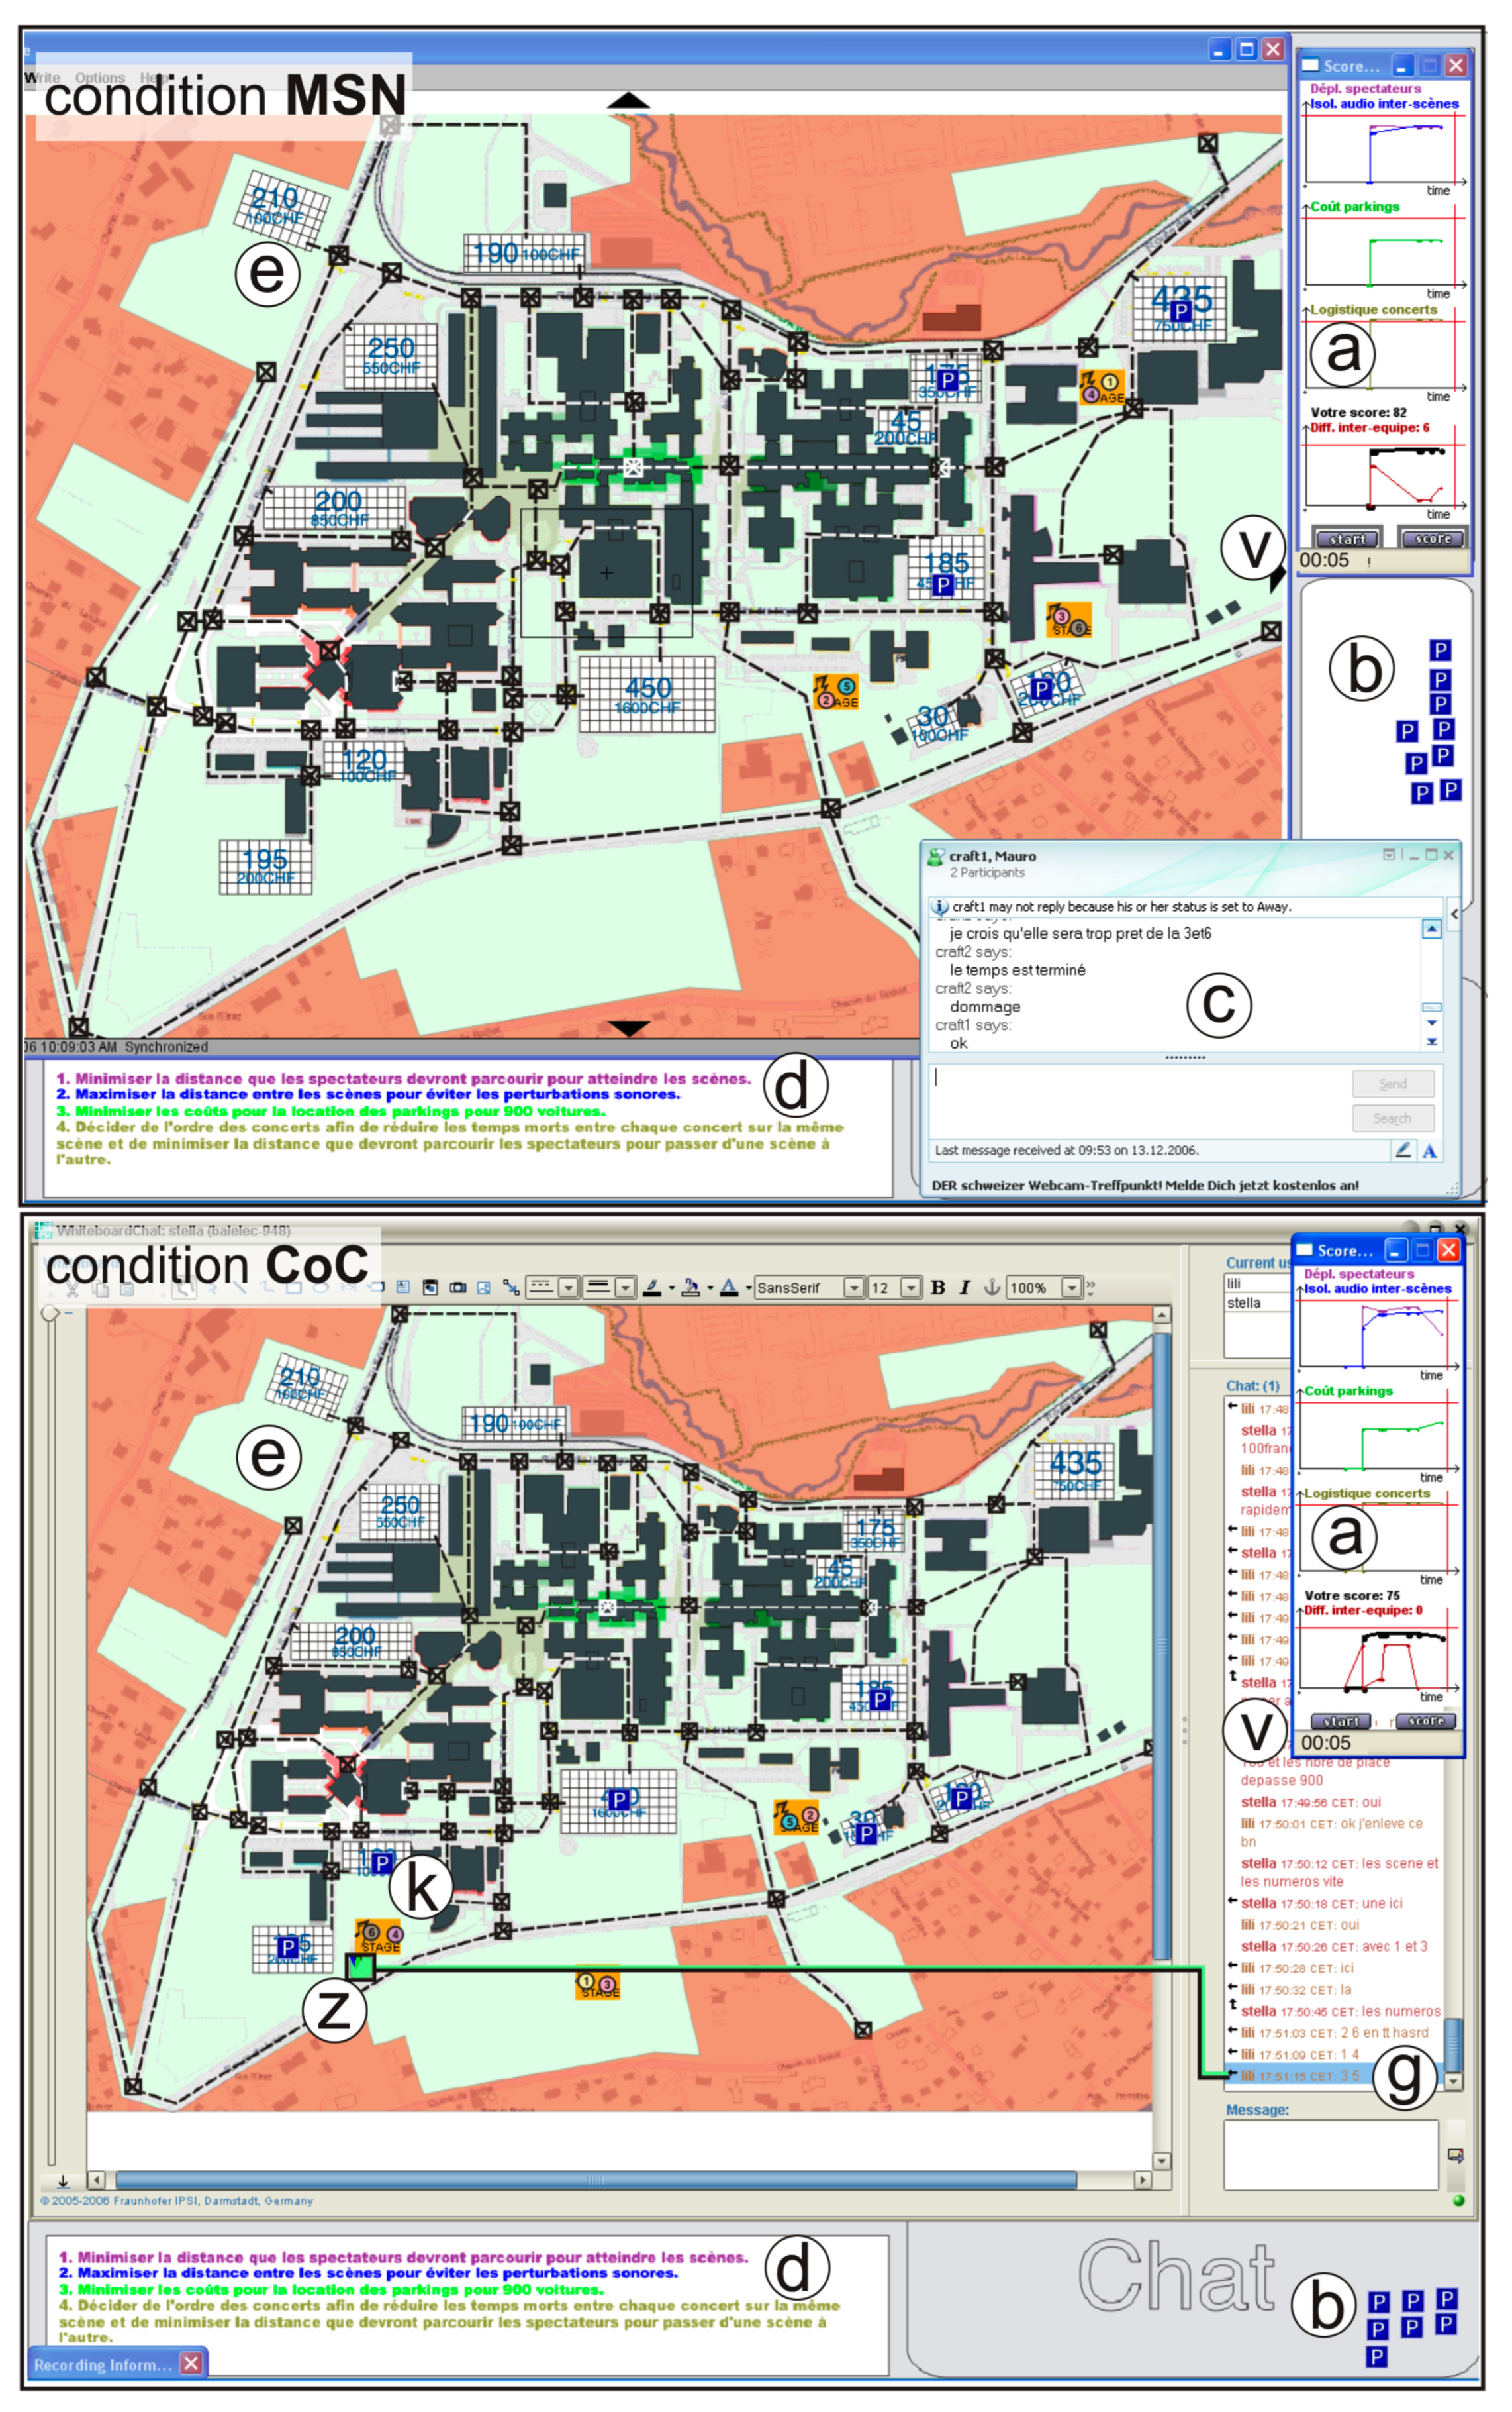
Task: Click the chat scrollbar down arrow in CoC
Action: coord(1454,2081)
